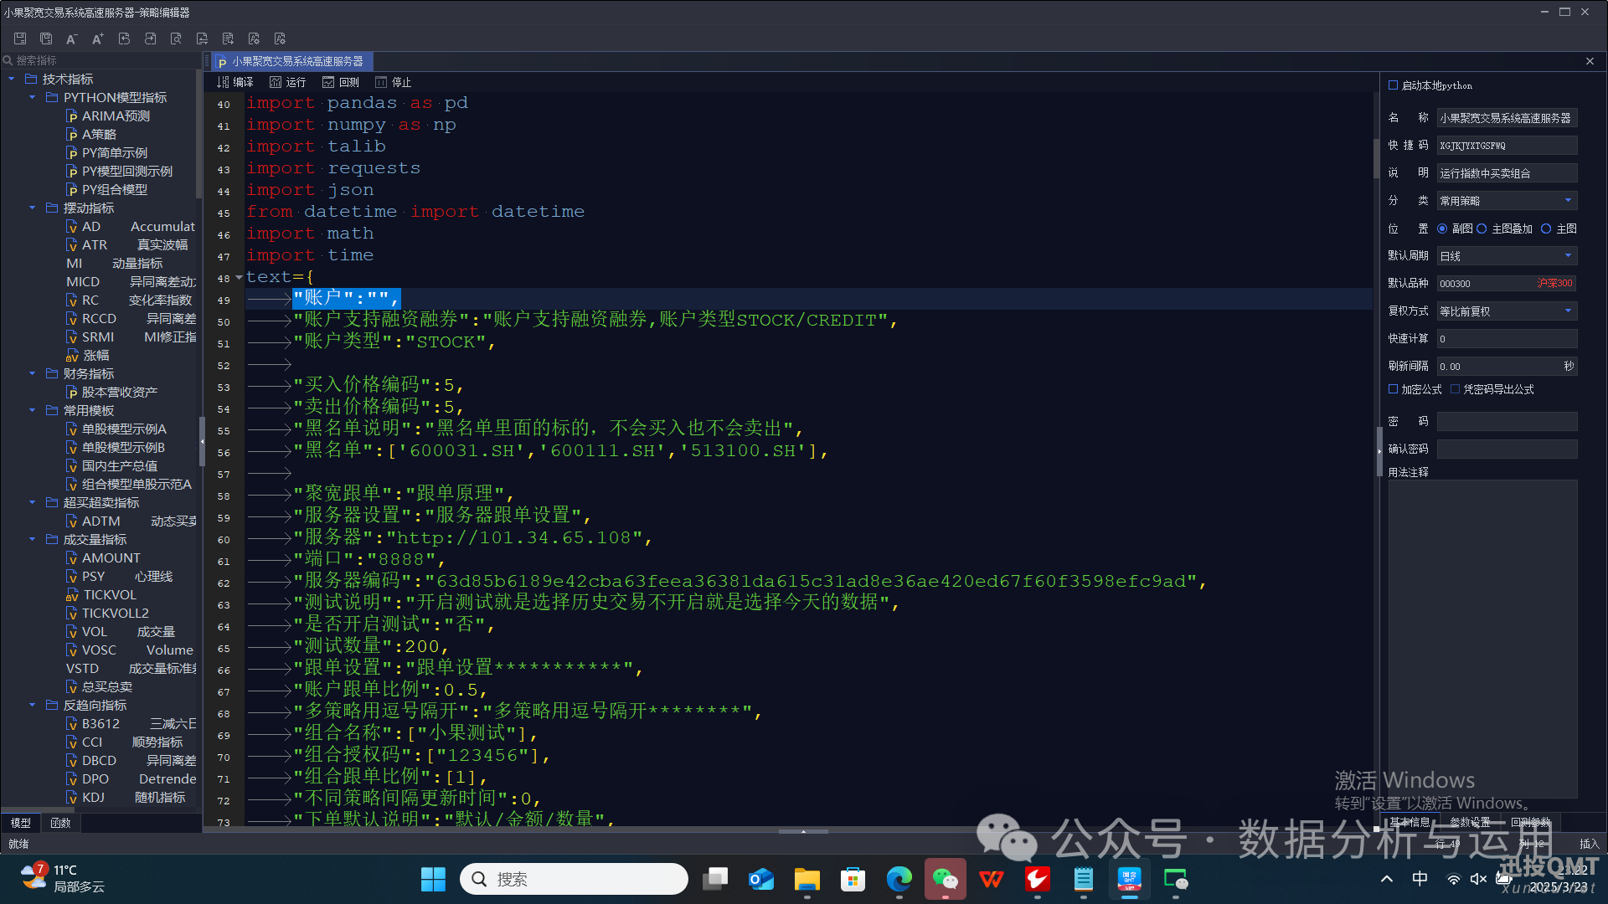Click the 搜索指标 search field
The width and height of the screenshot is (1608, 904).
point(100,60)
